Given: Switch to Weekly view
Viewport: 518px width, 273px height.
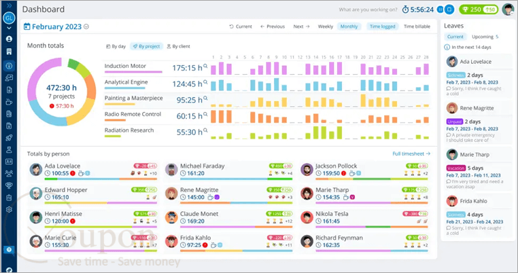Looking at the screenshot, I should click(326, 26).
